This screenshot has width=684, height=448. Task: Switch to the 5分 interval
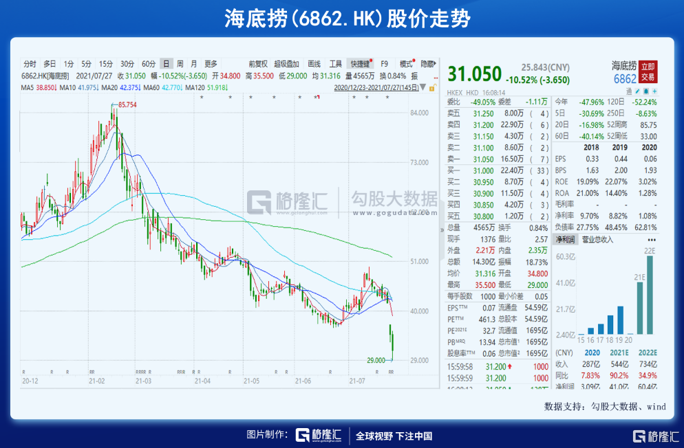click(86, 64)
